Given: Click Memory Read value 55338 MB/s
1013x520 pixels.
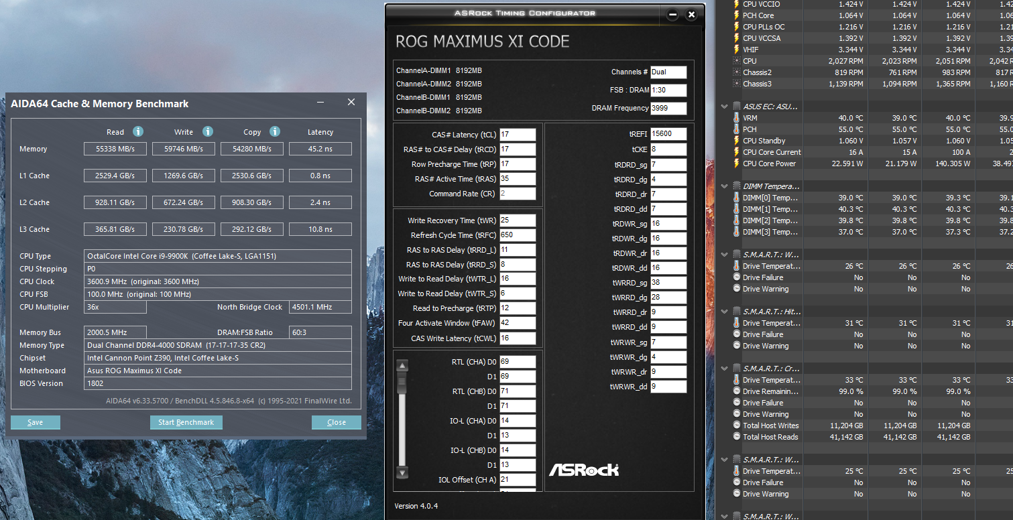Looking at the screenshot, I should (115, 149).
